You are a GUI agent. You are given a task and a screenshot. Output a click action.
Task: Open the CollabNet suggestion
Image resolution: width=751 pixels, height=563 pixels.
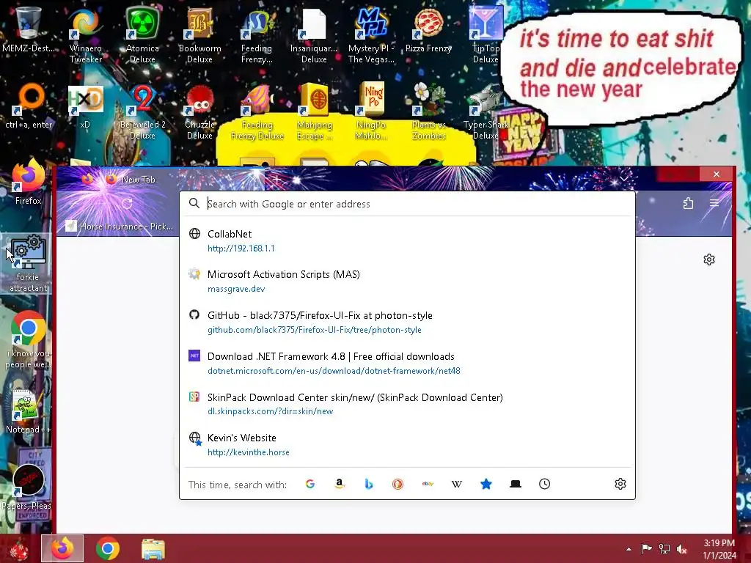pyautogui.click(x=407, y=240)
